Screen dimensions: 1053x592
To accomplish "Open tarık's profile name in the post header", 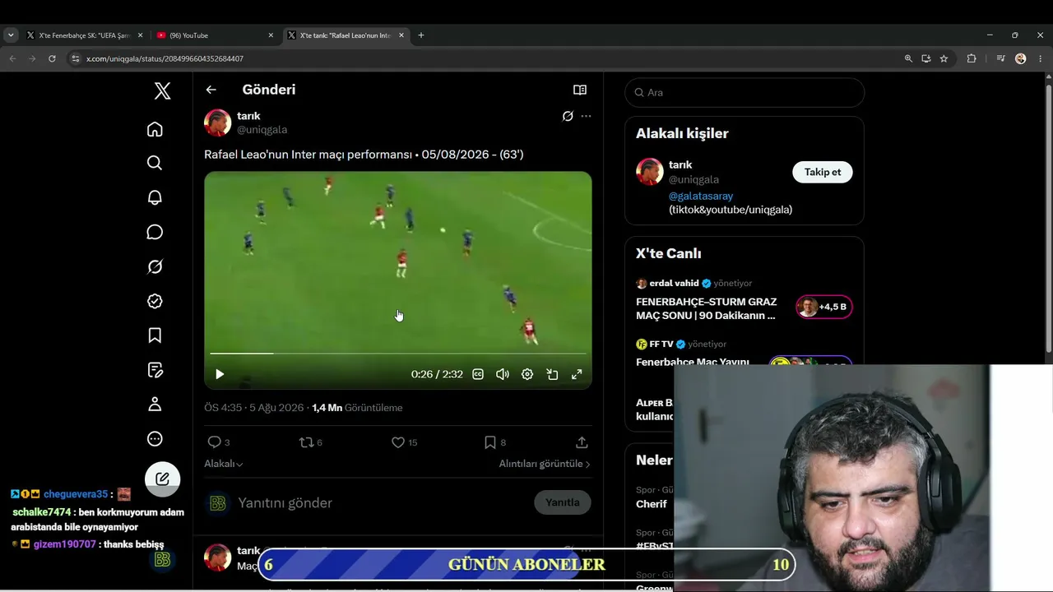I will tap(248, 116).
